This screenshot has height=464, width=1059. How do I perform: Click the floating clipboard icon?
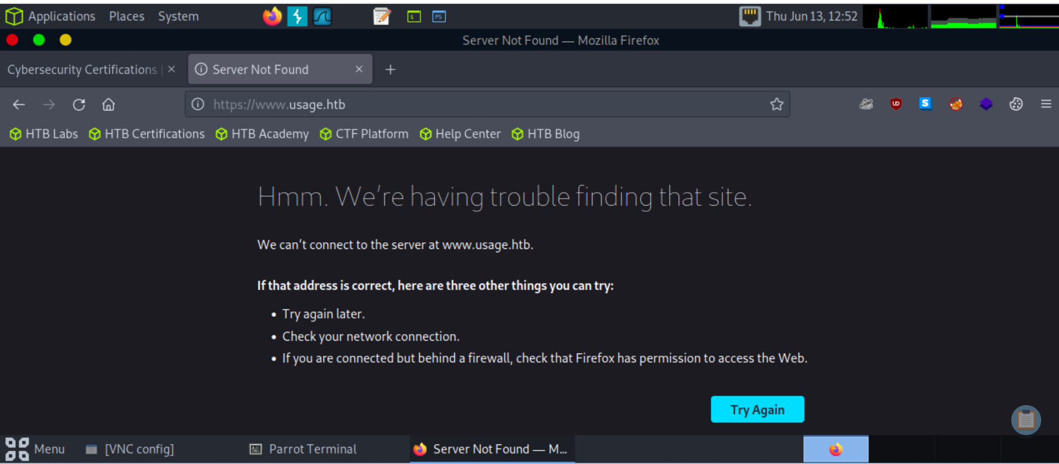(x=1026, y=420)
